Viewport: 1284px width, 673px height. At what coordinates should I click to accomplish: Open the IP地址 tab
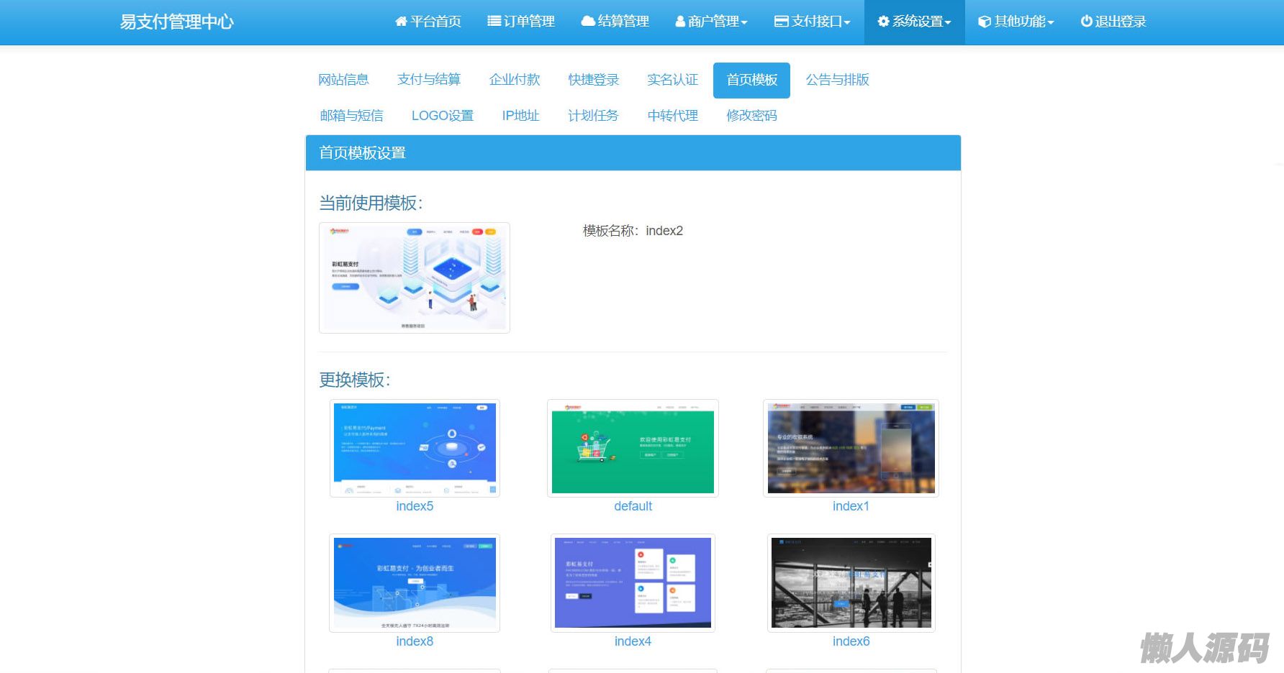tap(520, 116)
